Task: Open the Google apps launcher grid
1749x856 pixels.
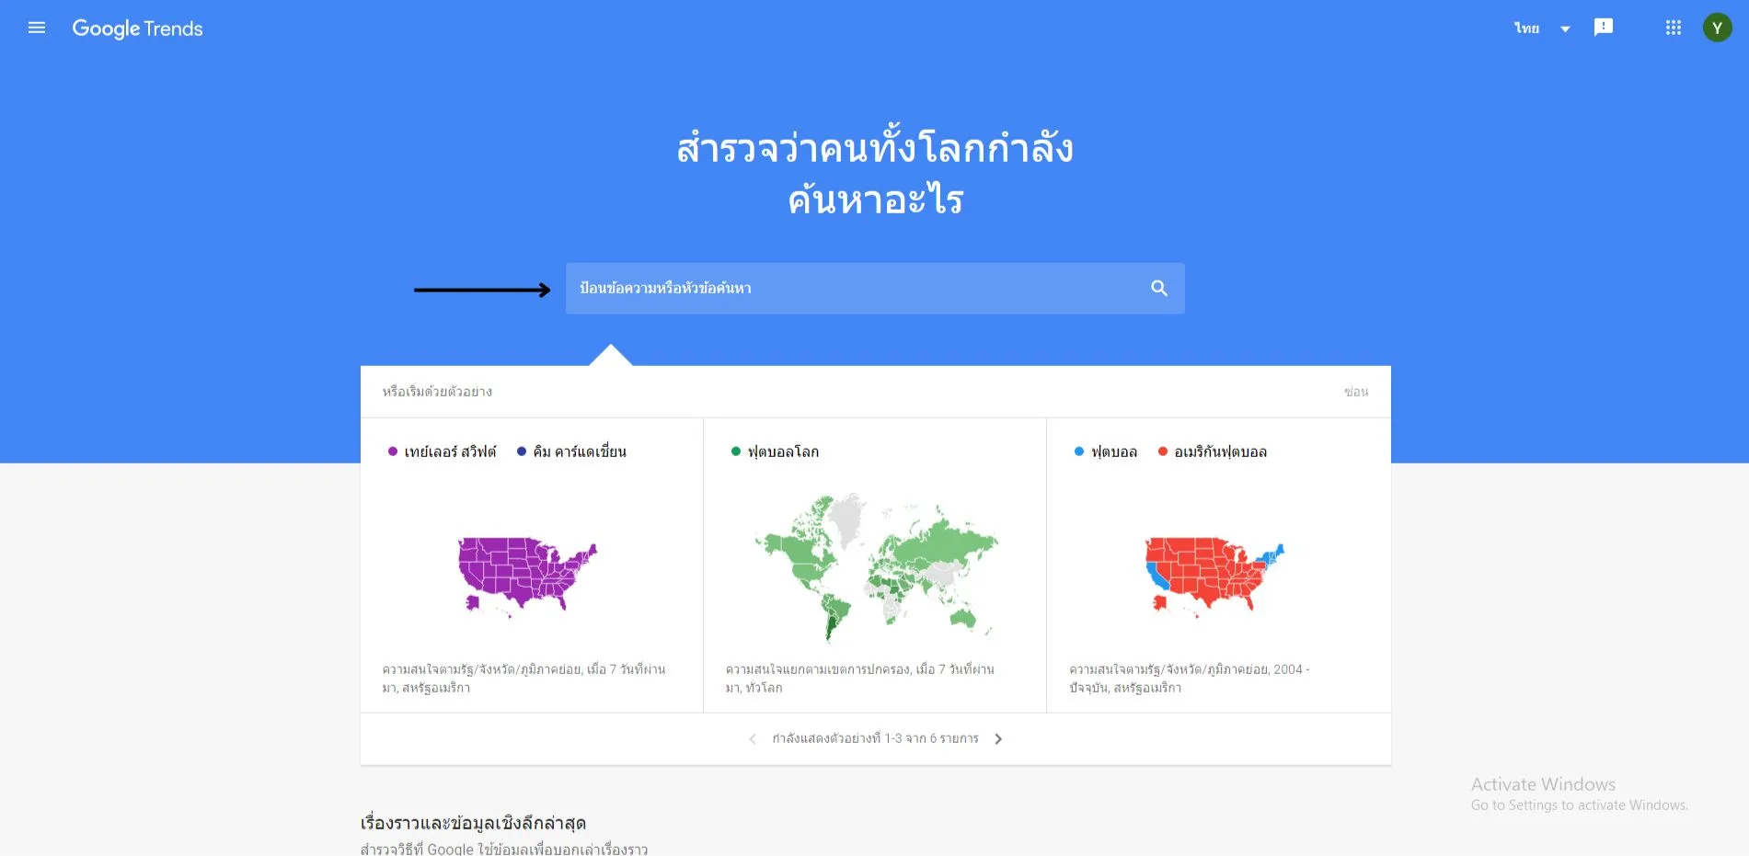Action: tap(1673, 27)
